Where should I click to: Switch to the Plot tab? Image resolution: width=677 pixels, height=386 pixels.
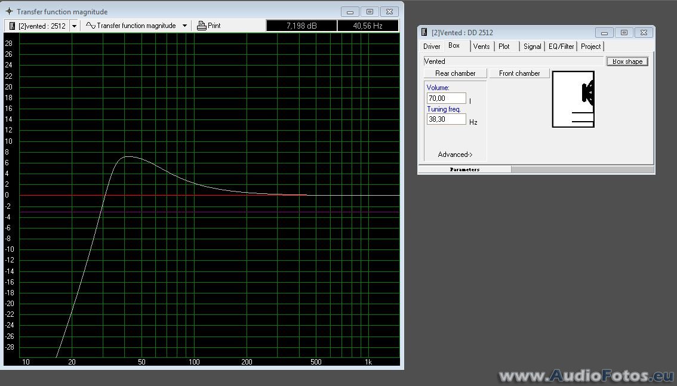point(504,47)
